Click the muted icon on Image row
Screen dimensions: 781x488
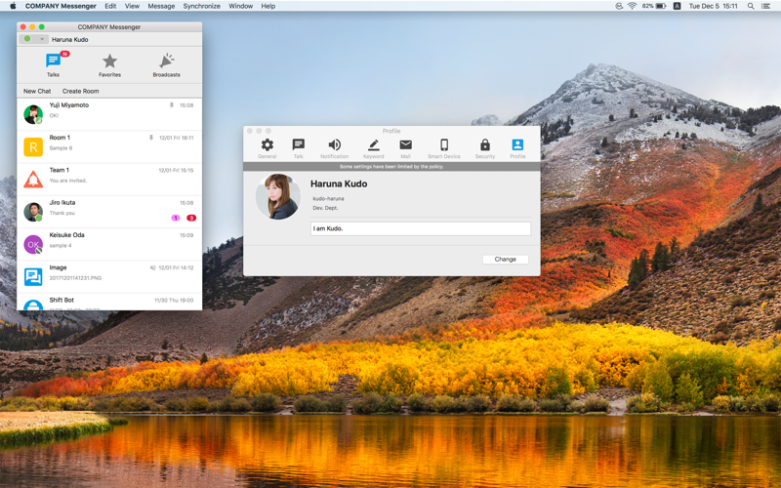click(x=152, y=267)
